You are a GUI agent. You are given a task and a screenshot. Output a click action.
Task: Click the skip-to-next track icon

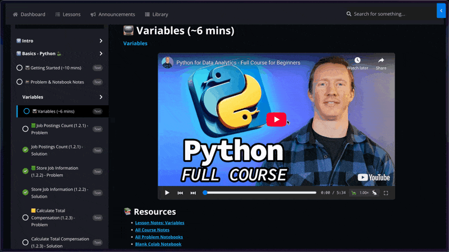[x=193, y=193]
